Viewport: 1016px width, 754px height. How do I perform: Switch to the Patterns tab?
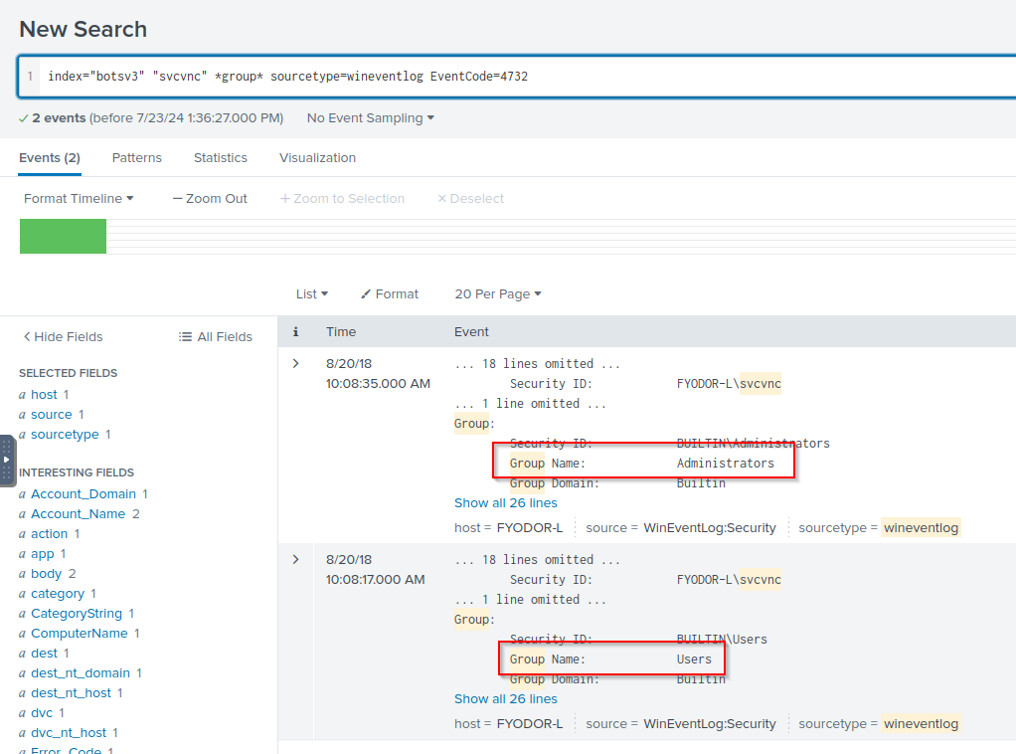tap(136, 158)
